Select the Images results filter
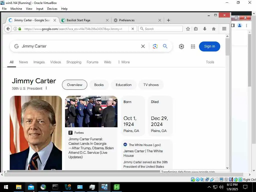256x192 pixels. [39, 62]
